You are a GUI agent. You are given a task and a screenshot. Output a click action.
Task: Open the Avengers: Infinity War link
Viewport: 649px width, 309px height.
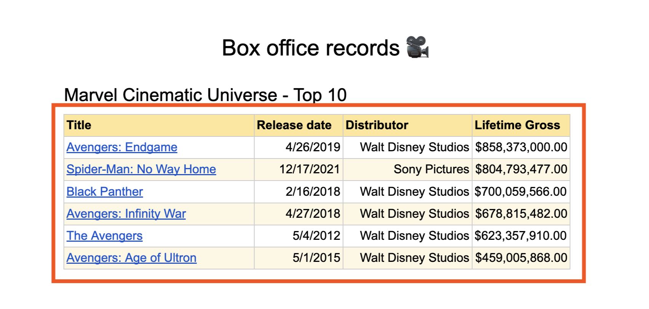pyautogui.click(x=126, y=214)
